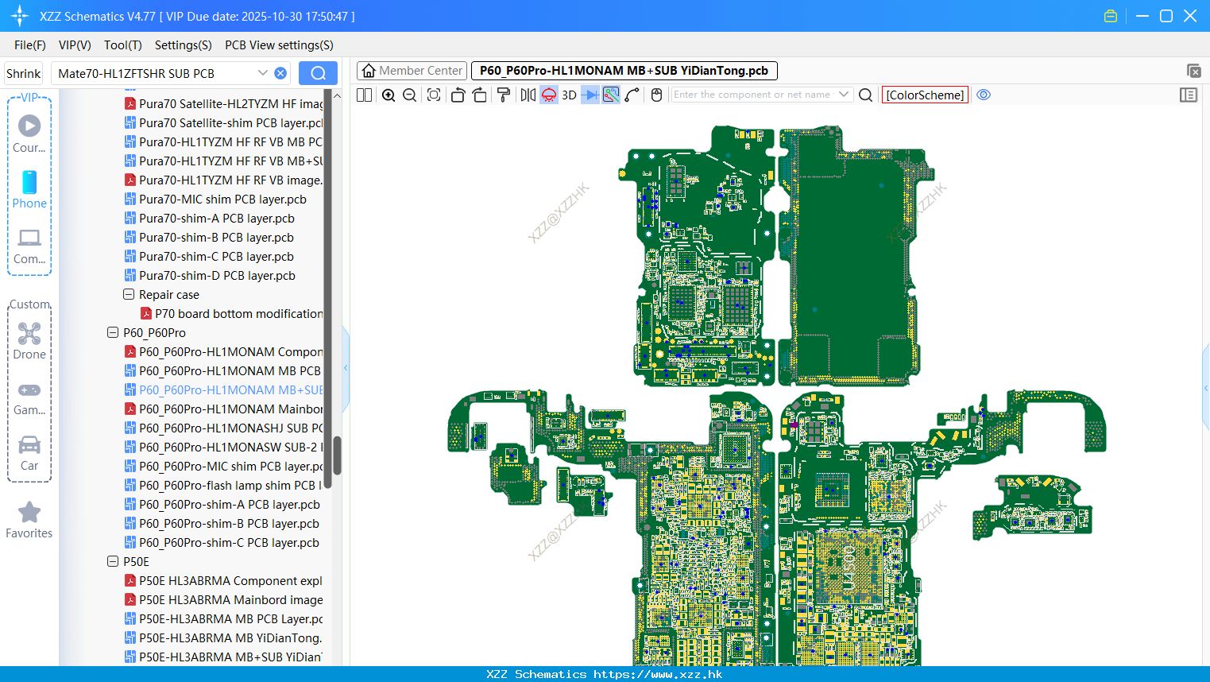Open Pura70 Satellite-shim PCB layer file
This screenshot has width=1210, height=682.
click(x=223, y=122)
